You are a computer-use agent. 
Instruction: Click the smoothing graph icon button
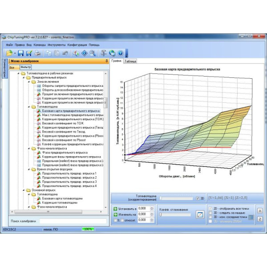click(200, 215)
